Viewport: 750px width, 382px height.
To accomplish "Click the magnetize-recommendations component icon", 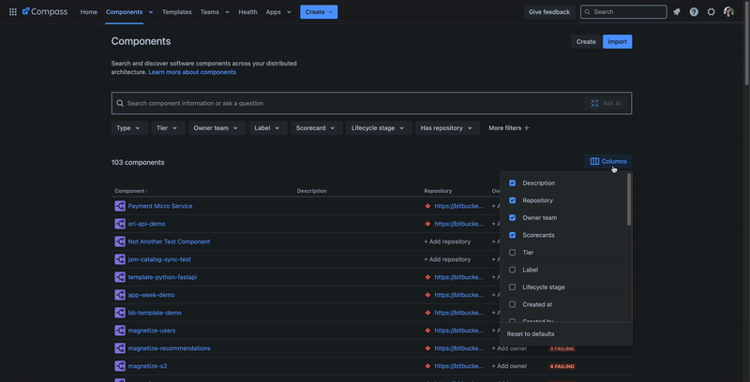I will pos(120,348).
